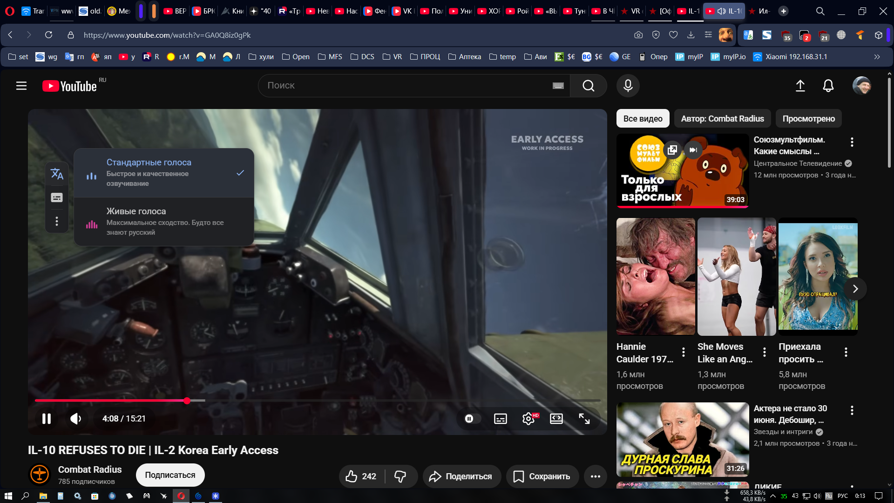Add page to favorites heart icon
Viewport: 894px width, 503px height.
(673, 35)
